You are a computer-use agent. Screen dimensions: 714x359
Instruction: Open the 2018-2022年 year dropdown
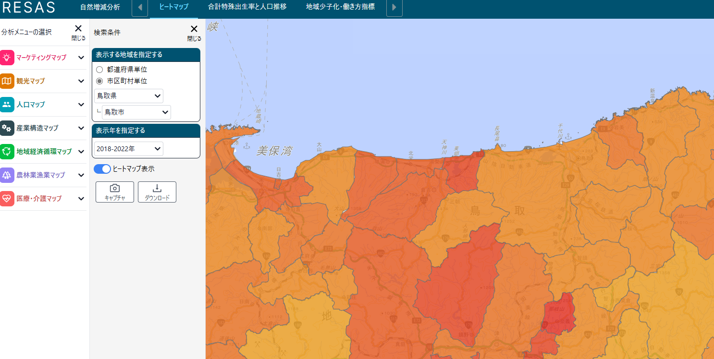(x=129, y=149)
